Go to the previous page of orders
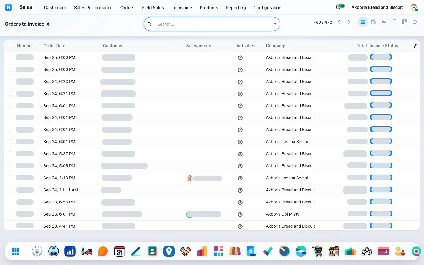The image size is (424, 265). 339,22
